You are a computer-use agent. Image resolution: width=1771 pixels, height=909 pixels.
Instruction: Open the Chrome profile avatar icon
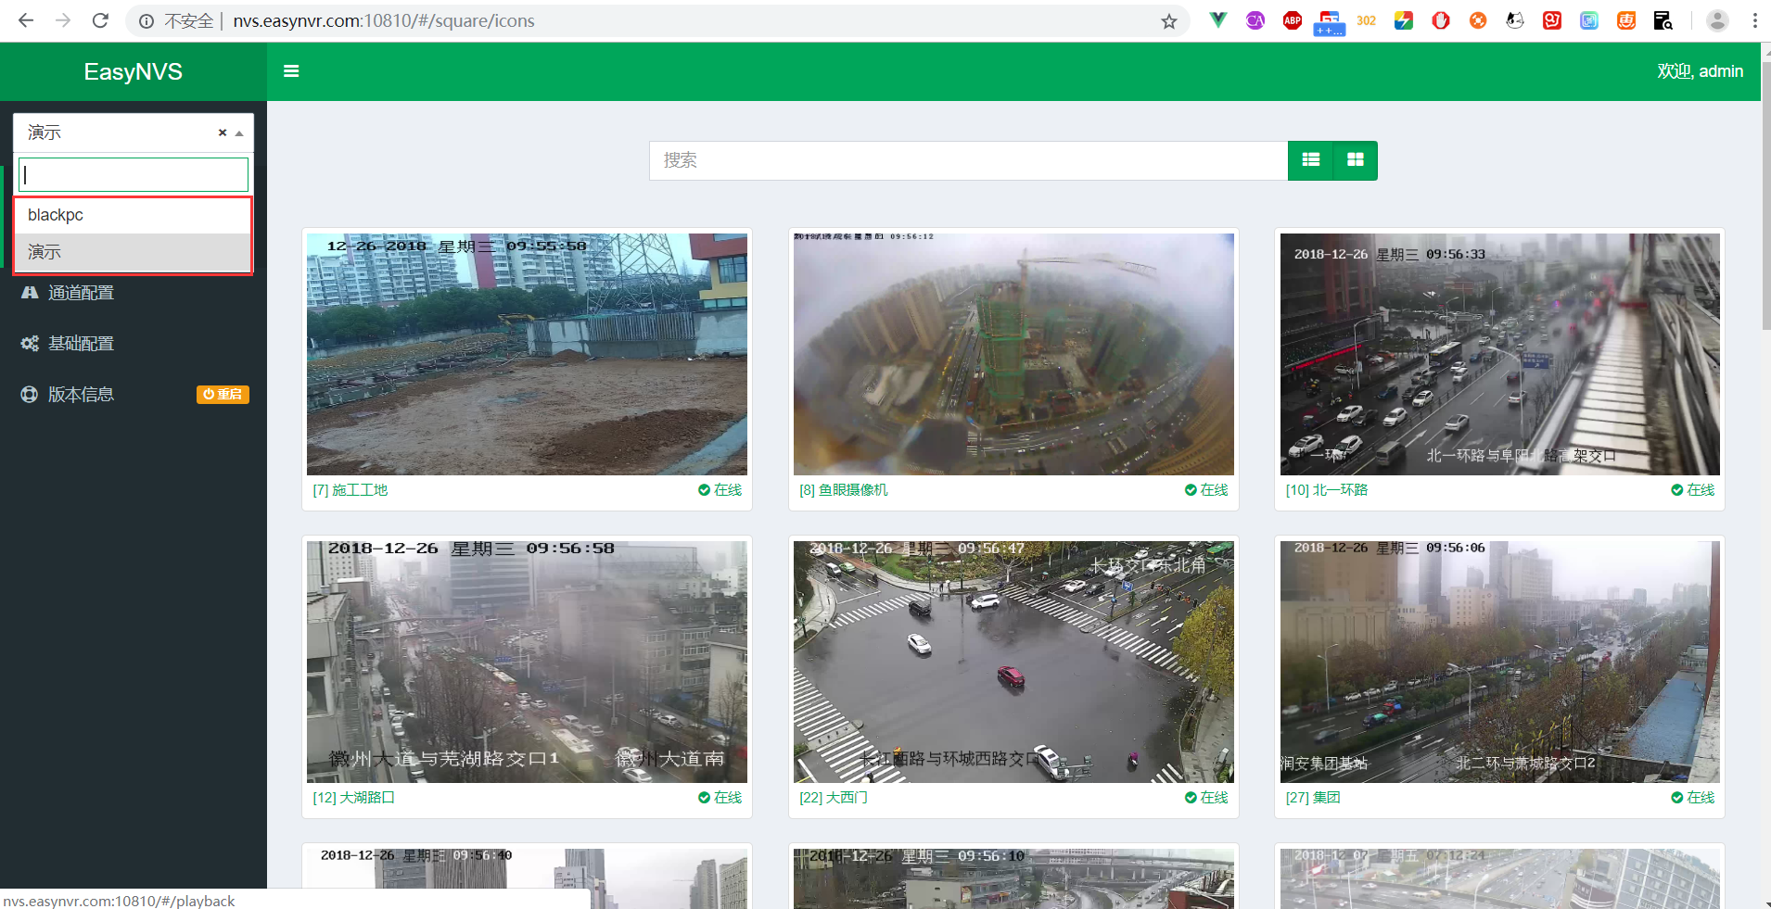pos(1717,20)
